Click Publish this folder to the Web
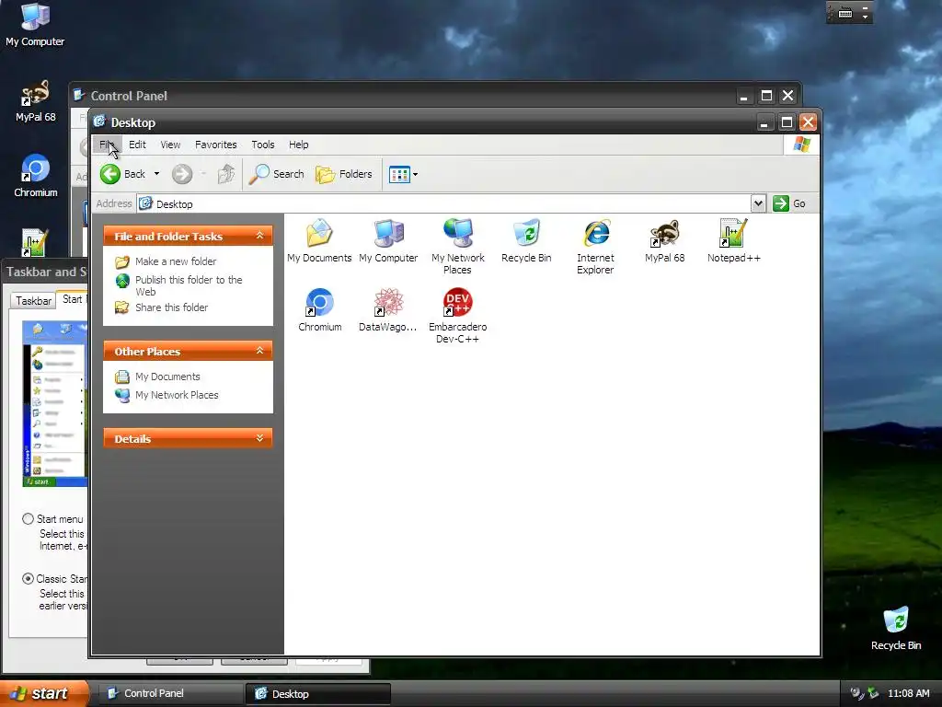The width and height of the screenshot is (942, 707). (x=189, y=285)
